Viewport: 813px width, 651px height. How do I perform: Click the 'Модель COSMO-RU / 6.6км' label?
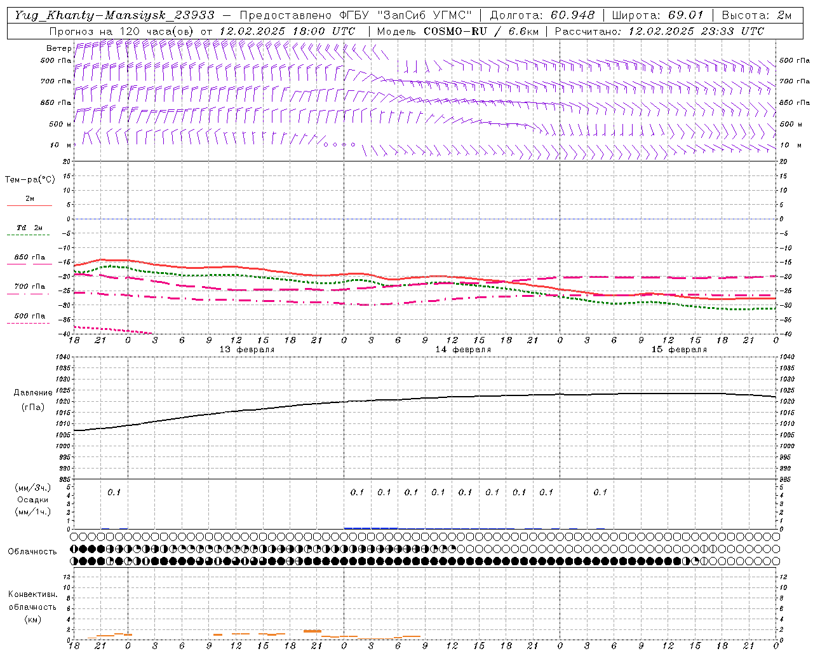click(x=457, y=31)
